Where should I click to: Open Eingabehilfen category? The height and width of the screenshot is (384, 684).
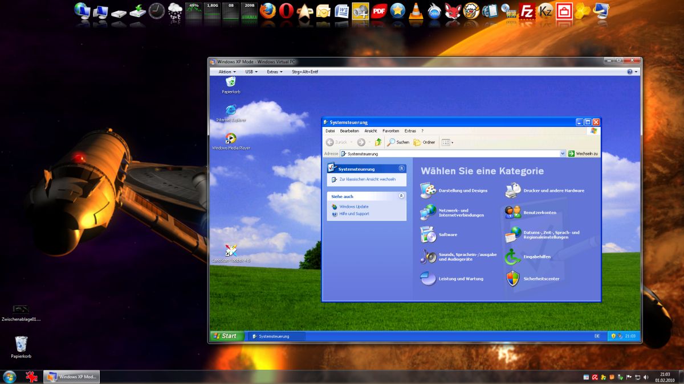528,257
